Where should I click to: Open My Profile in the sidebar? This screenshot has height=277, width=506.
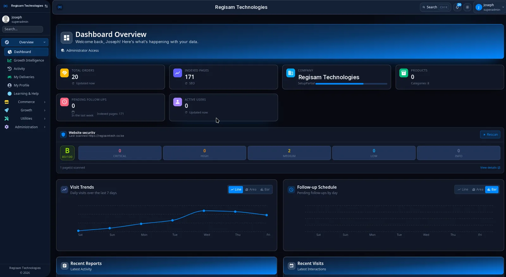tap(26, 85)
